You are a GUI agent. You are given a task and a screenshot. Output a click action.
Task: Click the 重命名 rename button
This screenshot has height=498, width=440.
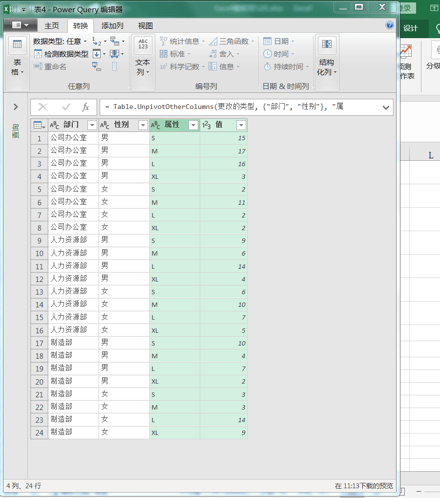pos(50,66)
